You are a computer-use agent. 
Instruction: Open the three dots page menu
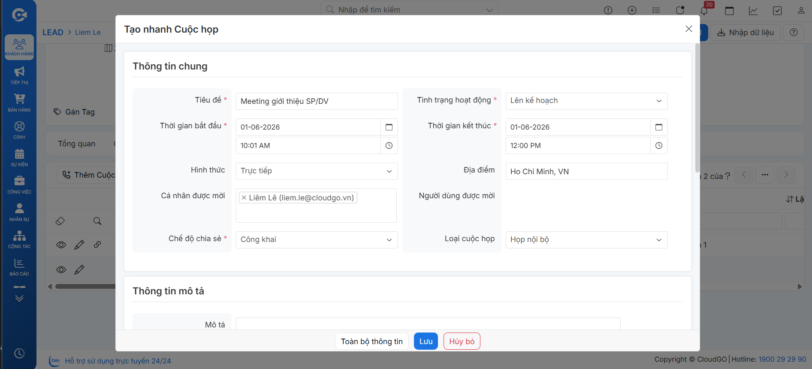click(x=765, y=175)
